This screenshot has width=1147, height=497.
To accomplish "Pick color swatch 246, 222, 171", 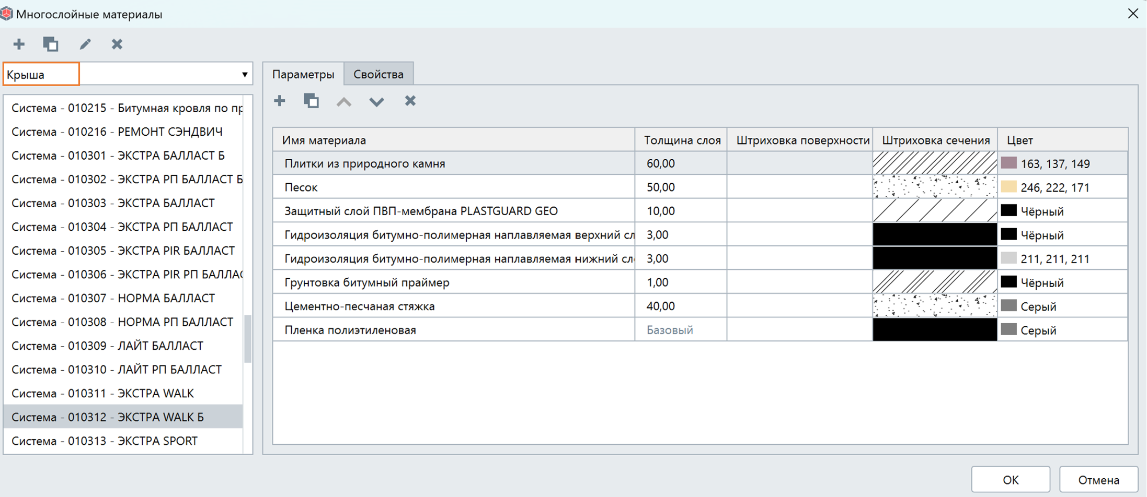I will point(1009,186).
